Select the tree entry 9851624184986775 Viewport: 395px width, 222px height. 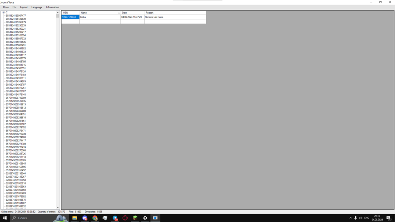(16, 58)
